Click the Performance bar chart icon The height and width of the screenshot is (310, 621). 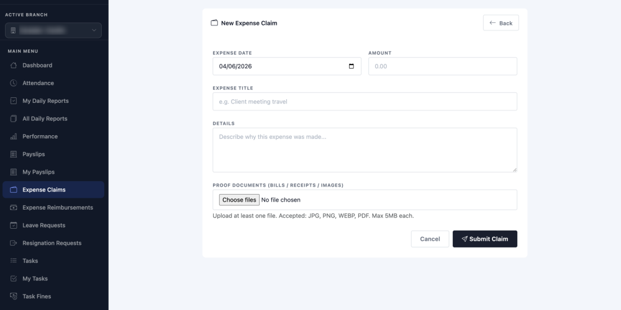14,136
